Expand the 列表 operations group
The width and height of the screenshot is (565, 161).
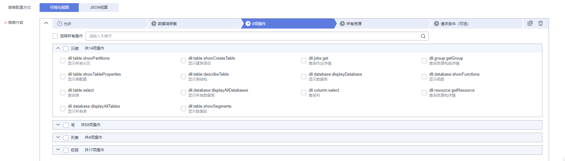pos(58,137)
